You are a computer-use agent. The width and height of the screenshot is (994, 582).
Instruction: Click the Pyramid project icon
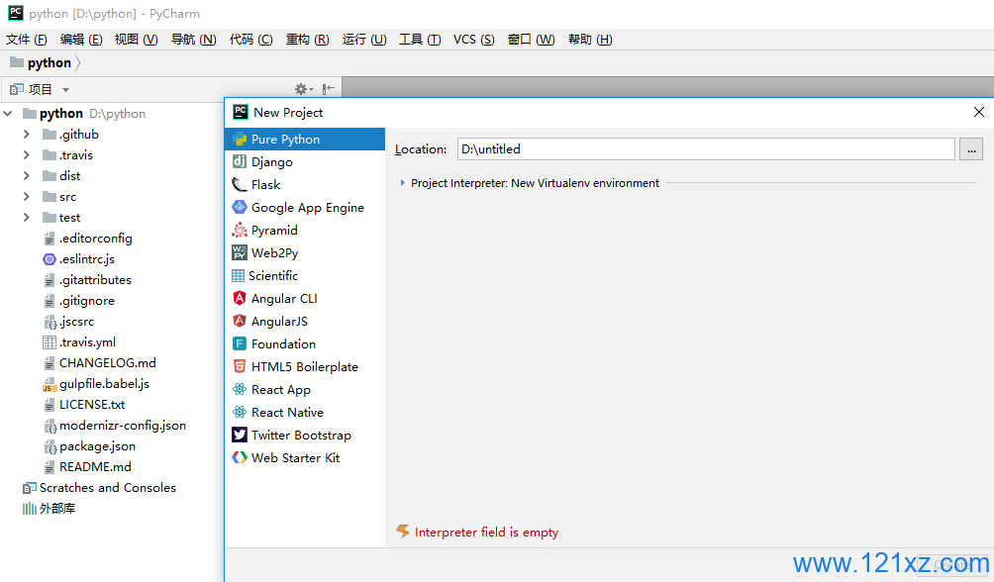240,231
